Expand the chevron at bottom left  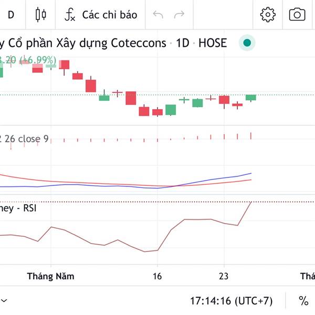(x=4, y=301)
